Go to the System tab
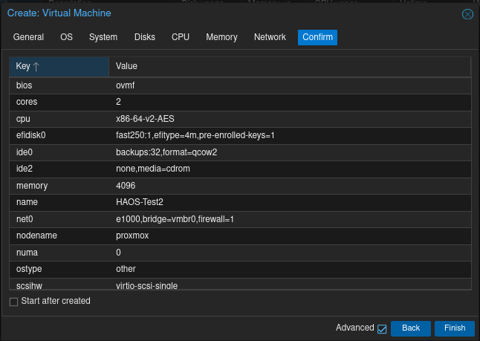Image resolution: width=480 pixels, height=341 pixels. pyautogui.click(x=103, y=37)
